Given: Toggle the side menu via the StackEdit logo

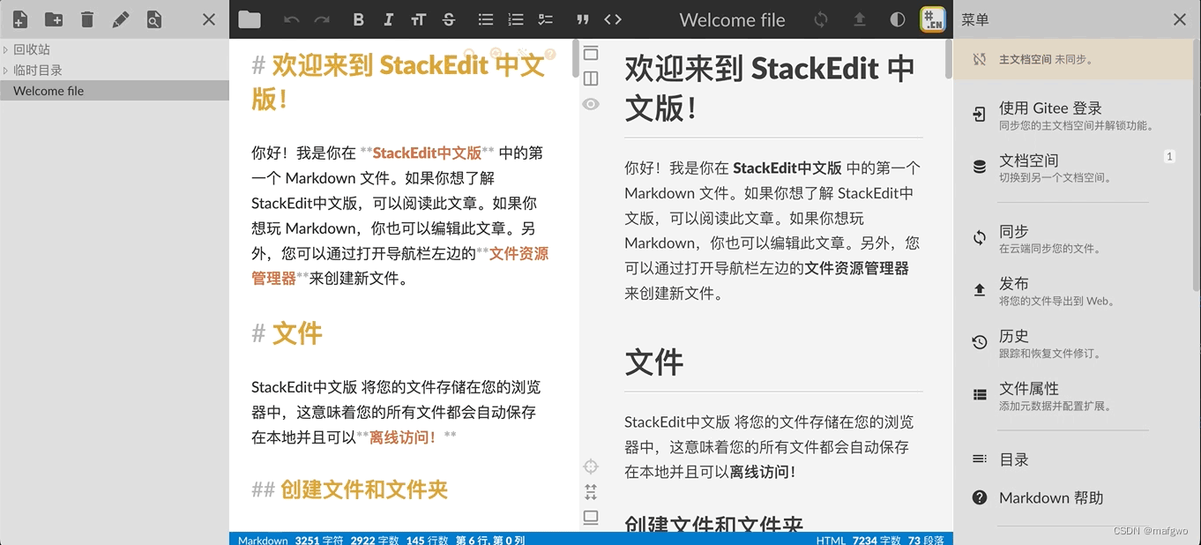Looking at the screenshot, I should coord(933,19).
